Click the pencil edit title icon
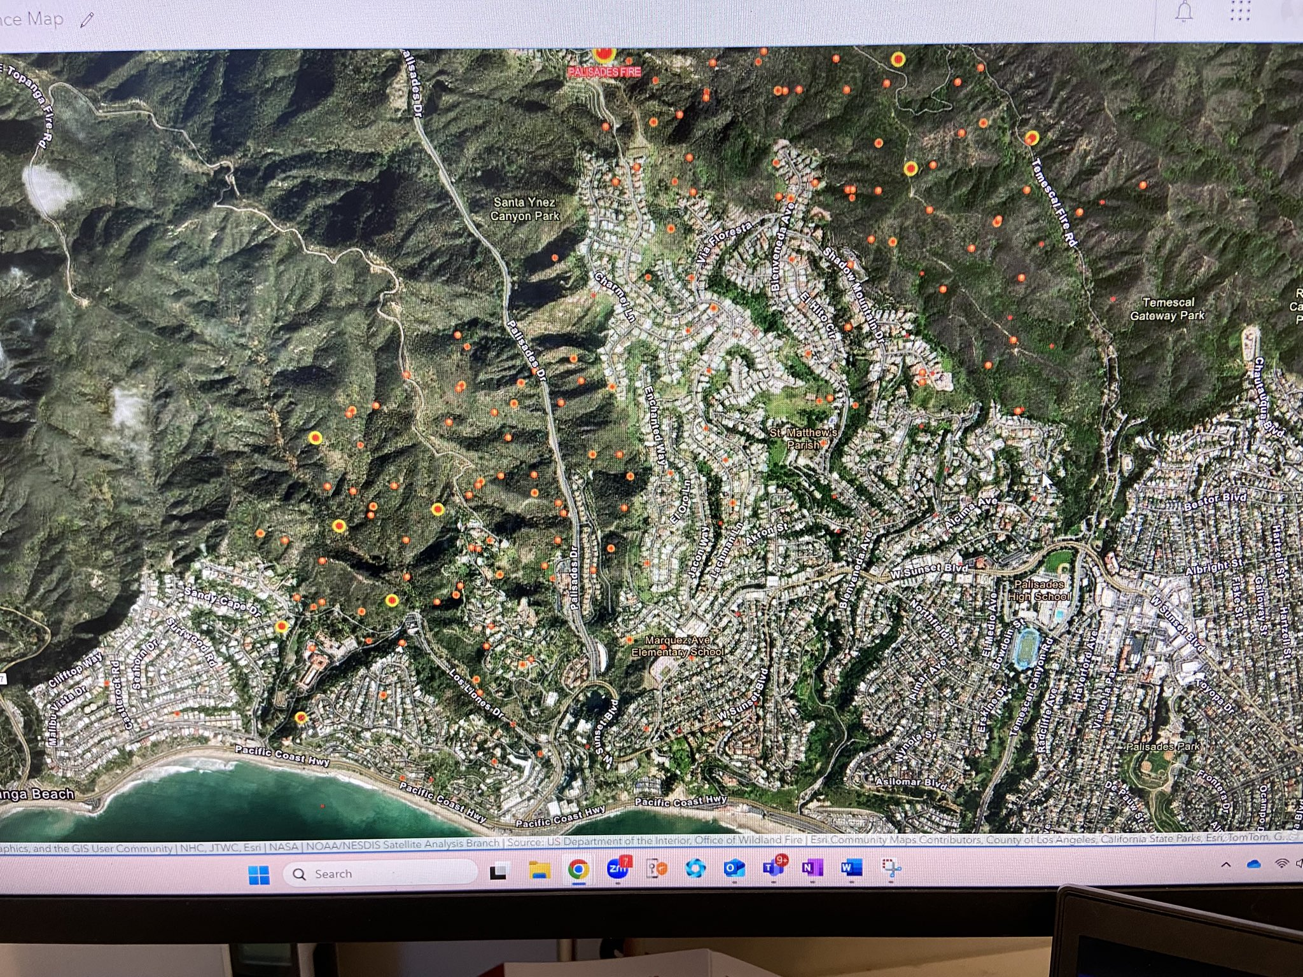Image resolution: width=1303 pixels, height=977 pixels. [x=87, y=20]
